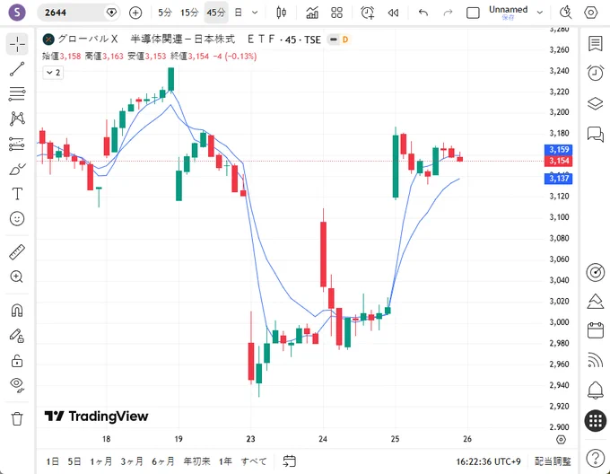Open the candlestick chart type selector
The height and width of the screenshot is (474, 610).
pos(282,13)
